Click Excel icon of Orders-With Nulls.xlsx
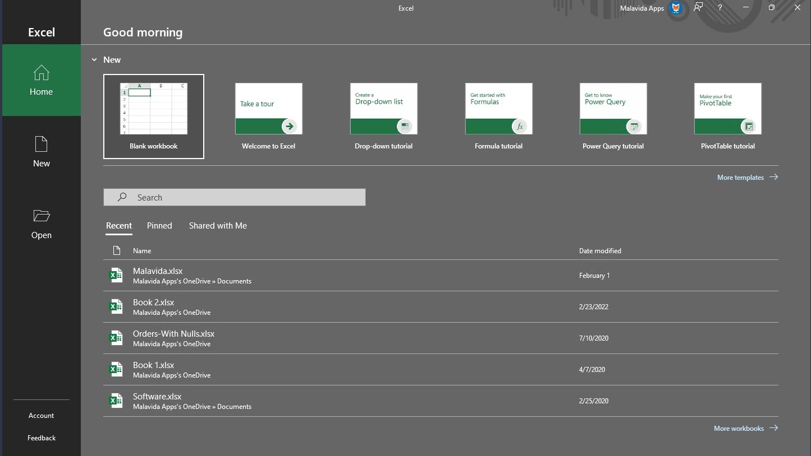 [116, 338]
